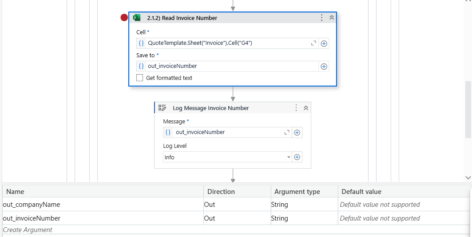472x237 pixels.
Task: Open options menu for Log Message activity
Action: click(x=296, y=108)
